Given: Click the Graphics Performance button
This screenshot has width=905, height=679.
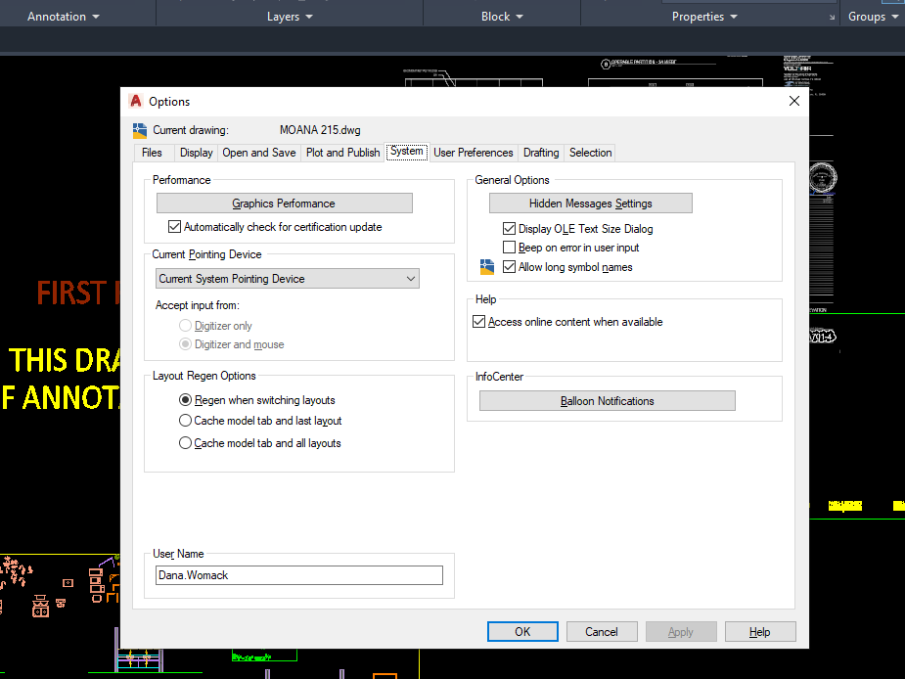Looking at the screenshot, I should click(x=285, y=204).
